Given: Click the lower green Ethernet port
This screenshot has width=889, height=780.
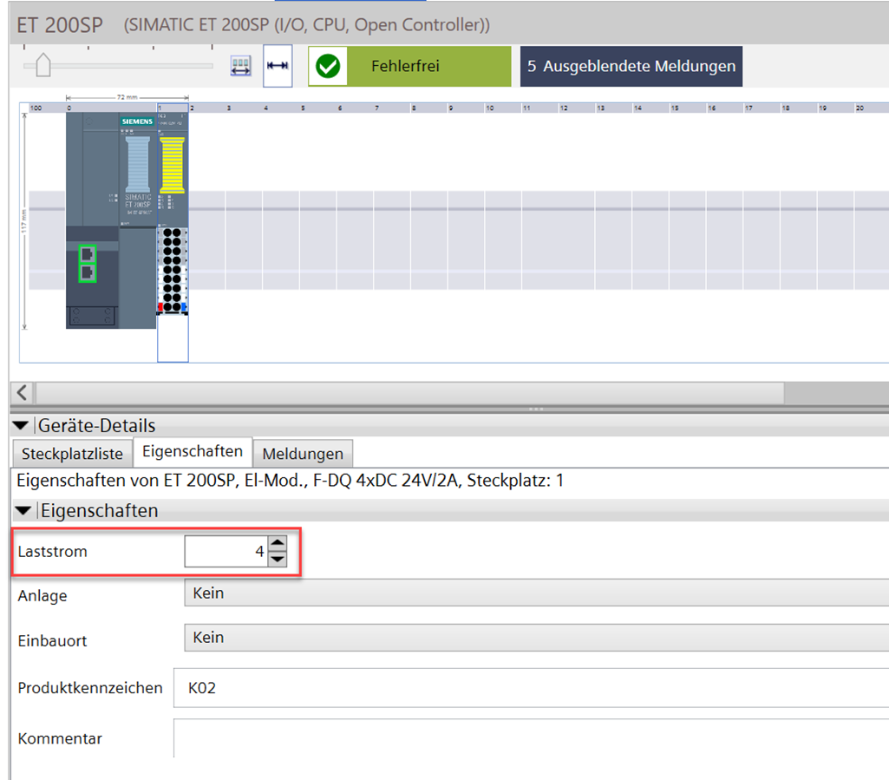Looking at the screenshot, I should coord(87,272).
